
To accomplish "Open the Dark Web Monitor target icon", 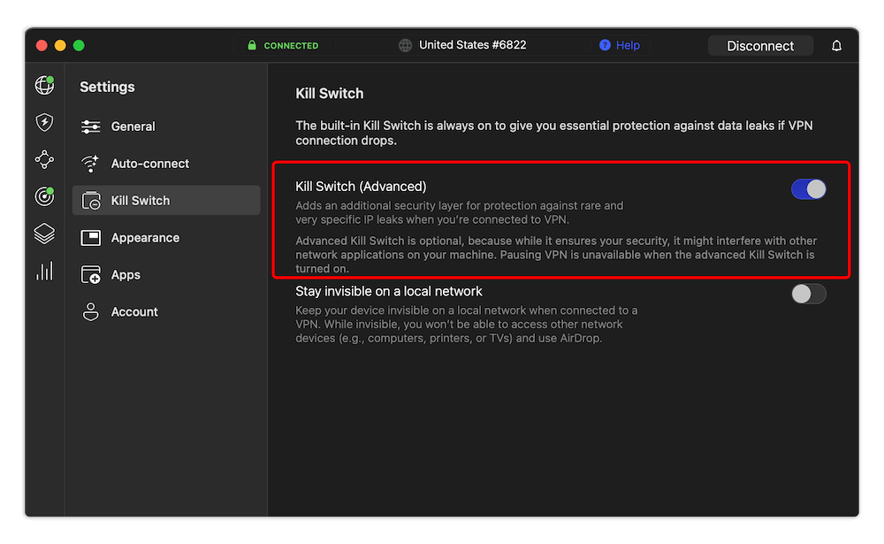I will [x=44, y=196].
